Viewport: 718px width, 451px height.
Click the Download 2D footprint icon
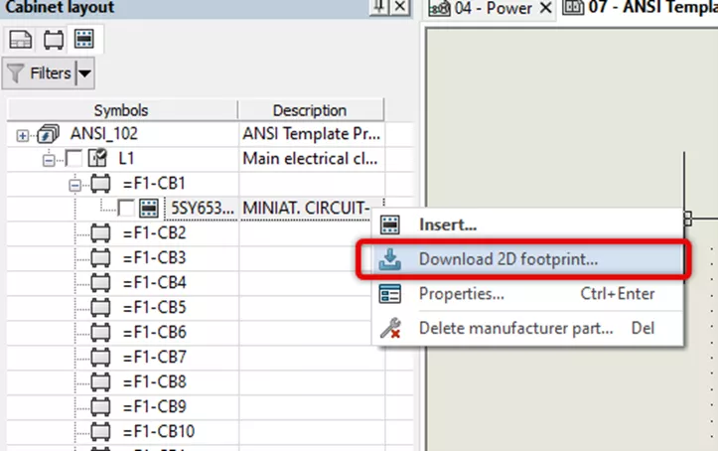[x=391, y=259]
